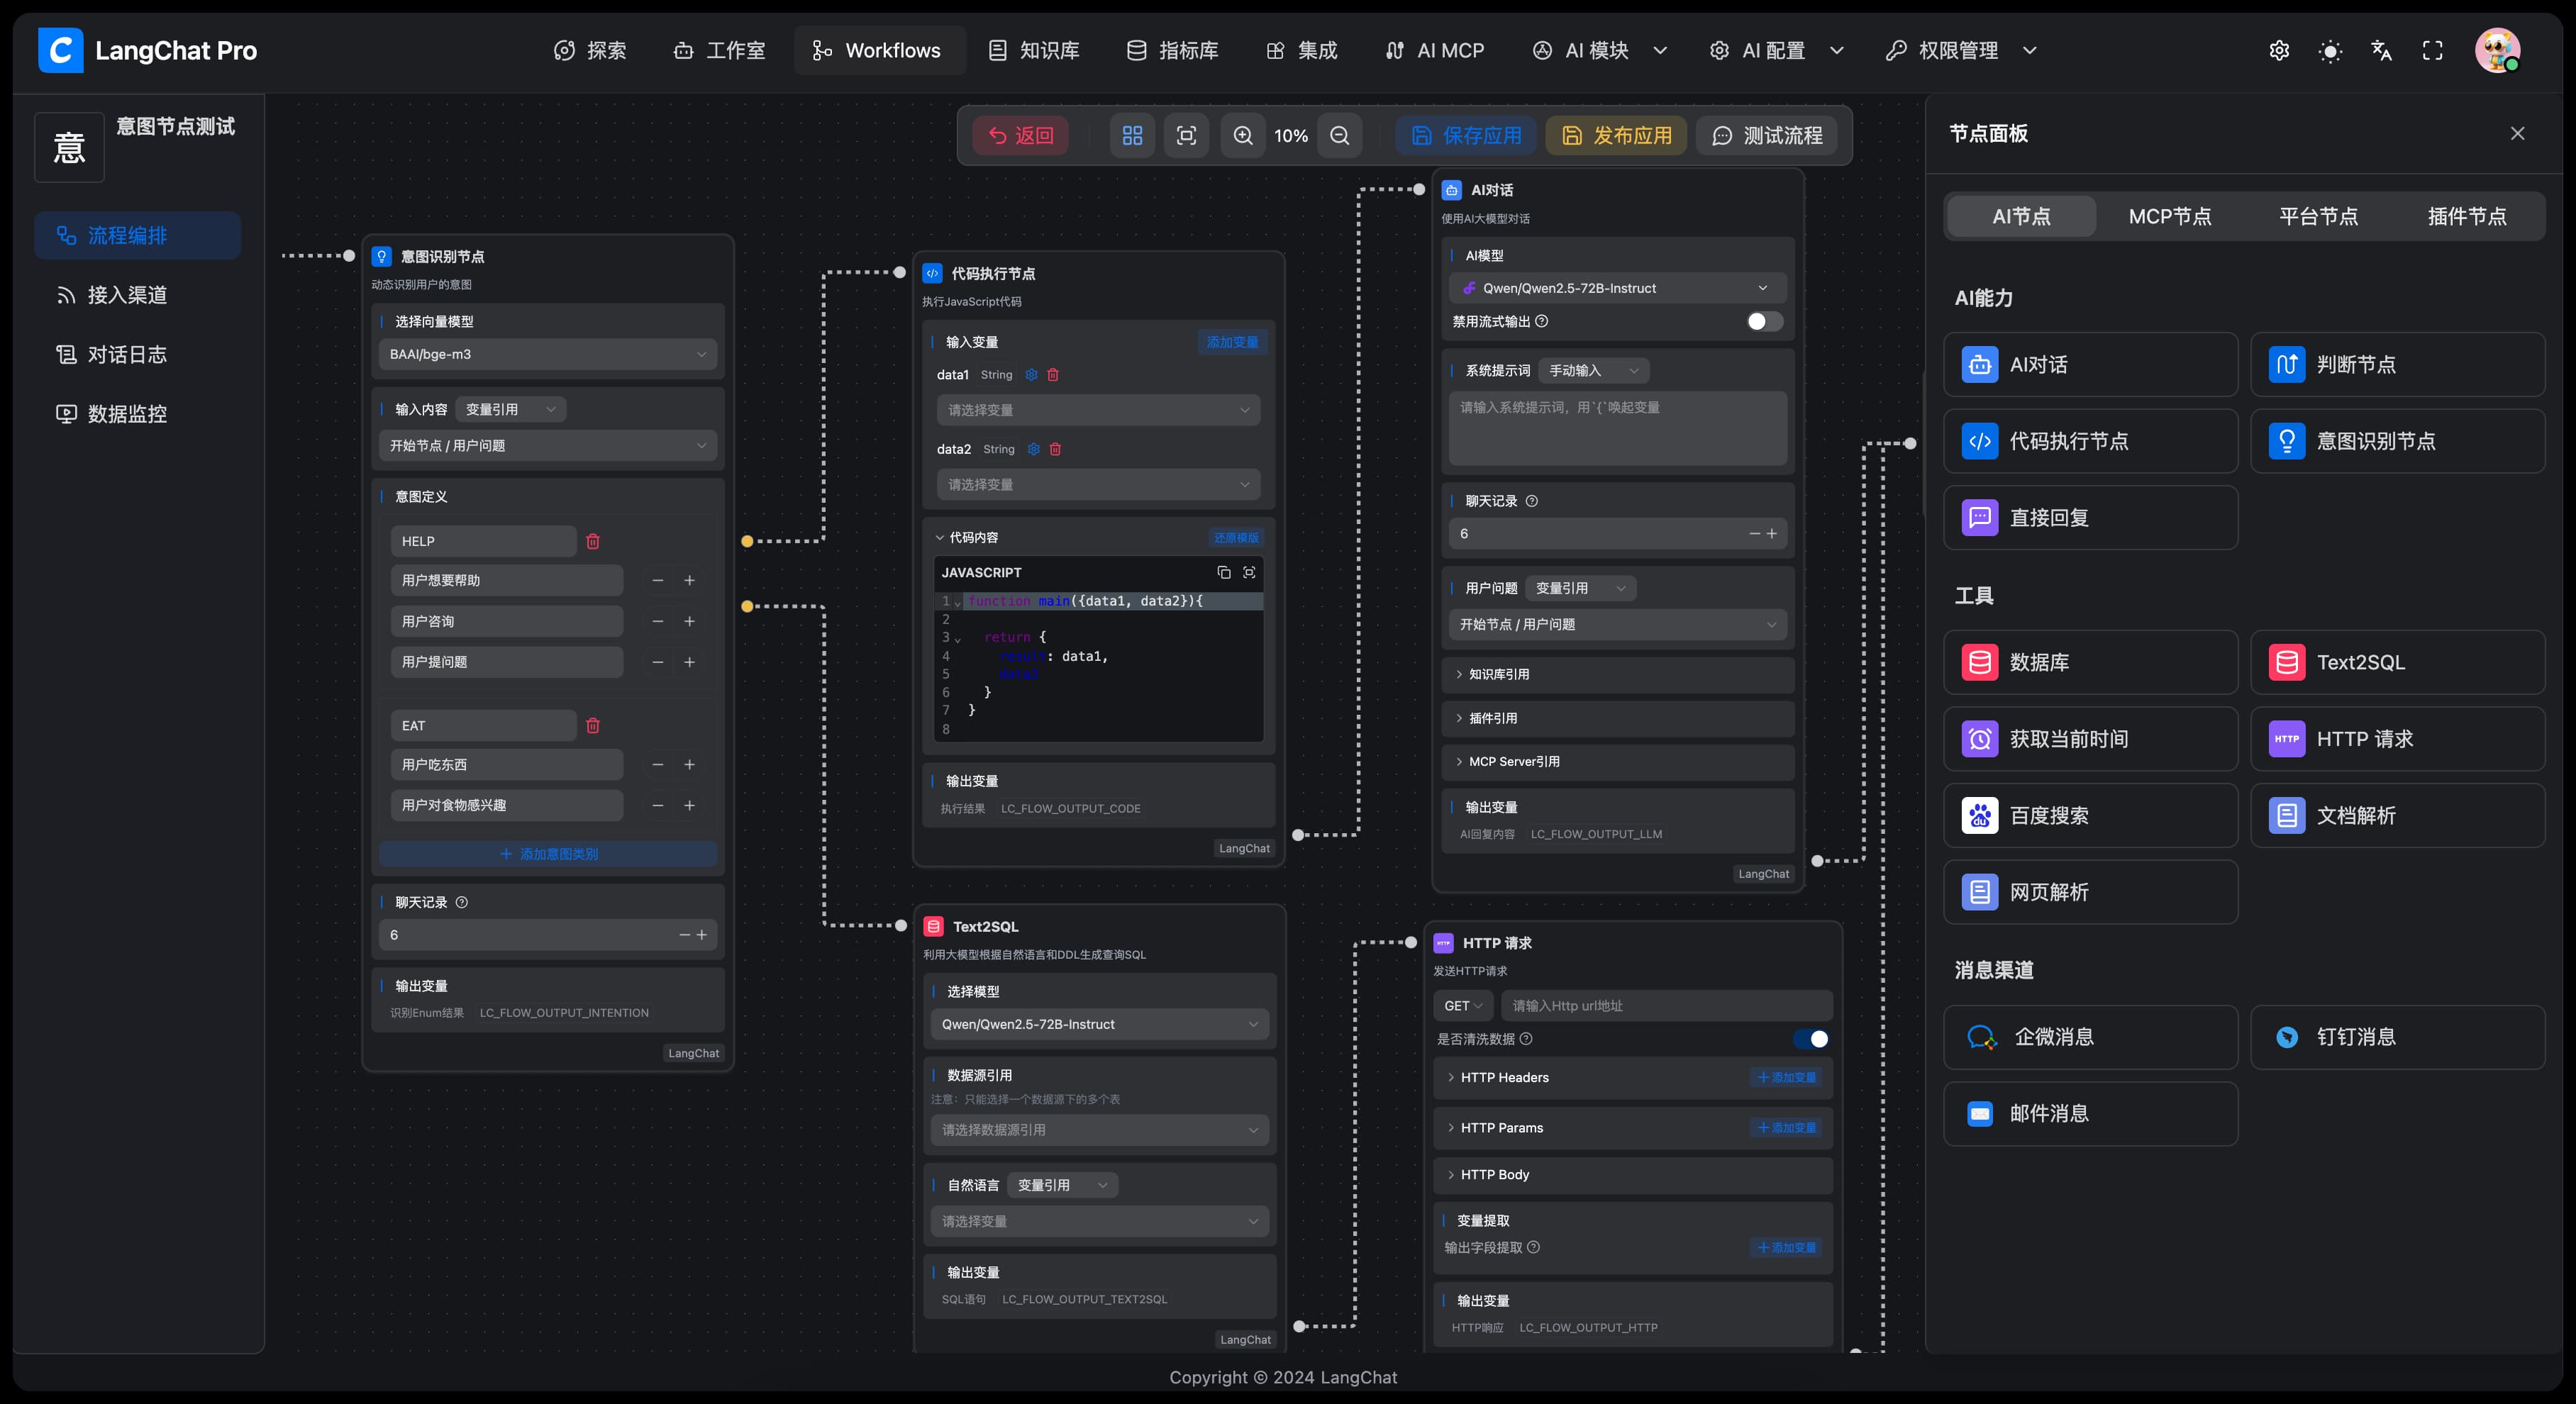Expand the HTTP Body section
The width and height of the screenshot is (2576, 1404).
[x=1633, y=1174]
